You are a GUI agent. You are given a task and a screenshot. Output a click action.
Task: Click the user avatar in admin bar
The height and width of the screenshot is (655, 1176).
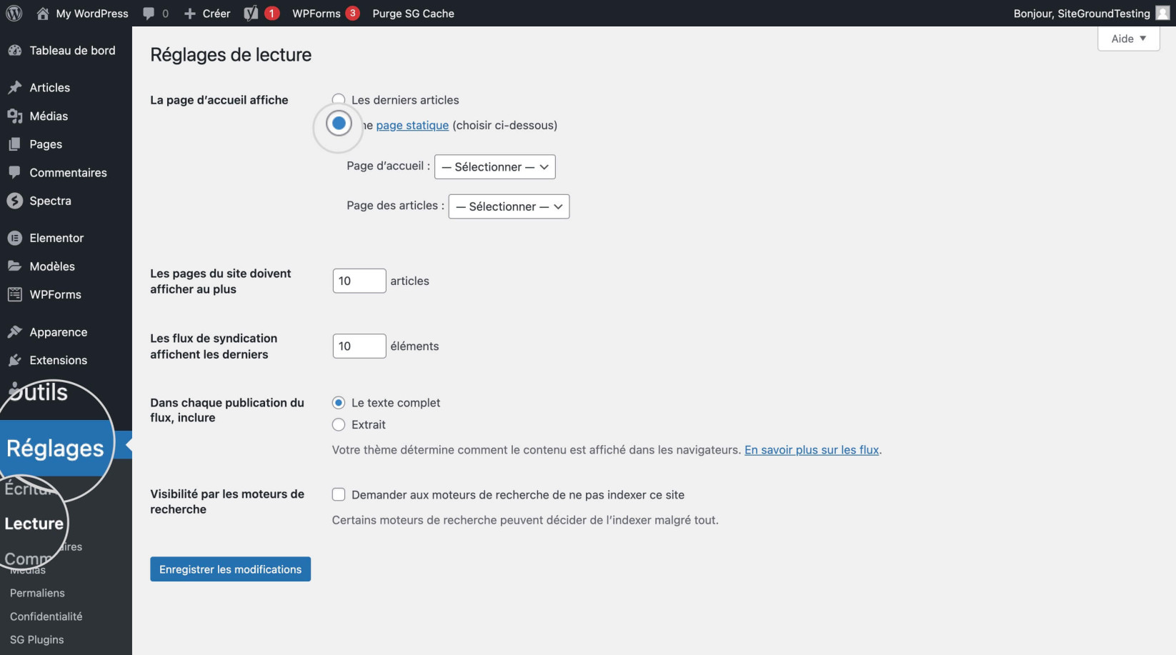(x=1162, y=13)
